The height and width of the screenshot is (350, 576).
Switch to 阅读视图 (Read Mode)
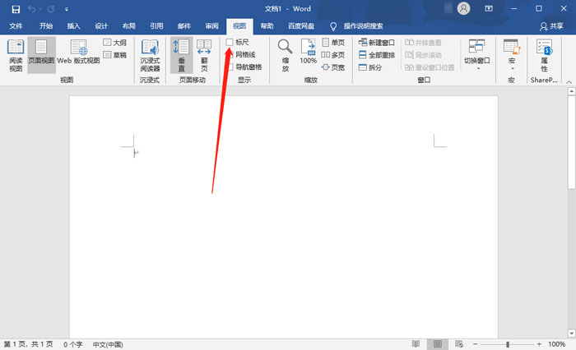click(16, 55)
